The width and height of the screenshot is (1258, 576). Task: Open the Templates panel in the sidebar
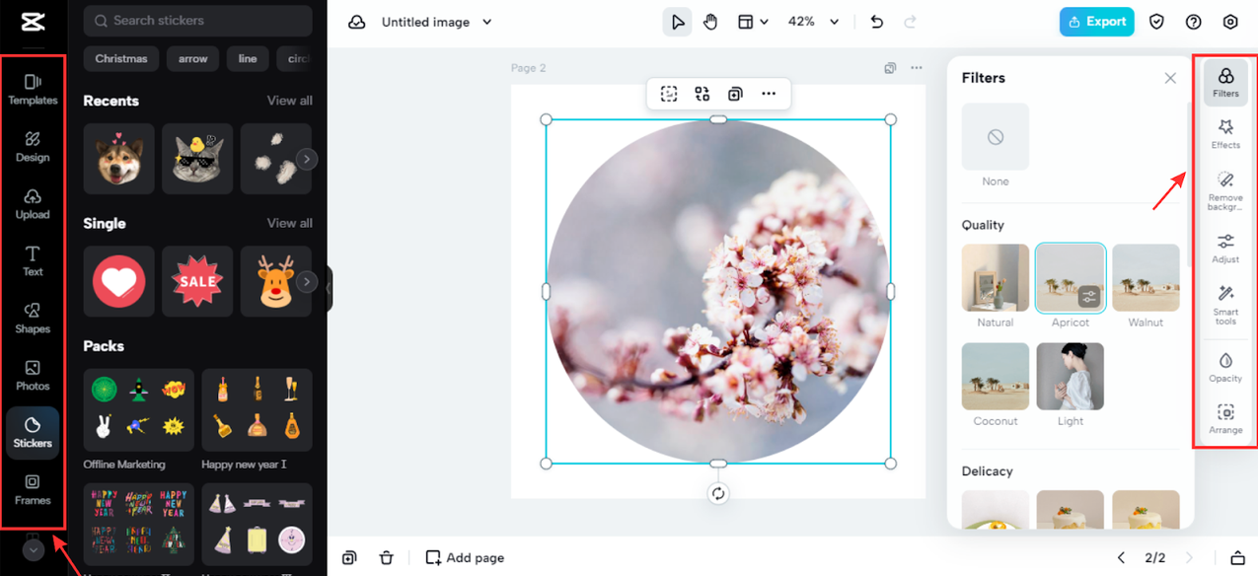point(33,89)
